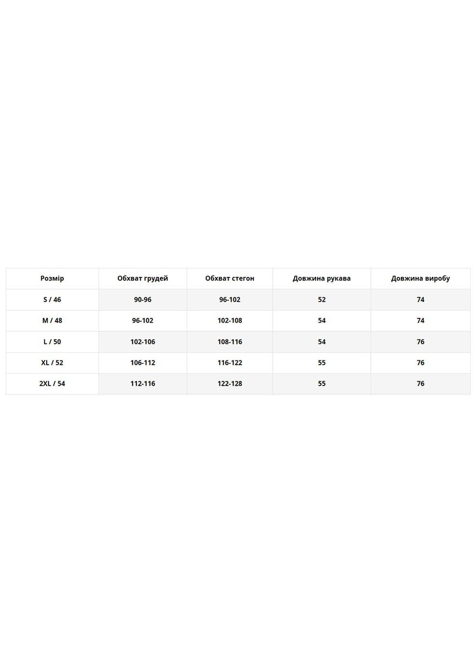Click the "Довжина виробу" column header
The width and height of the screenshot is (476, 663).
[x=420, y=278]
